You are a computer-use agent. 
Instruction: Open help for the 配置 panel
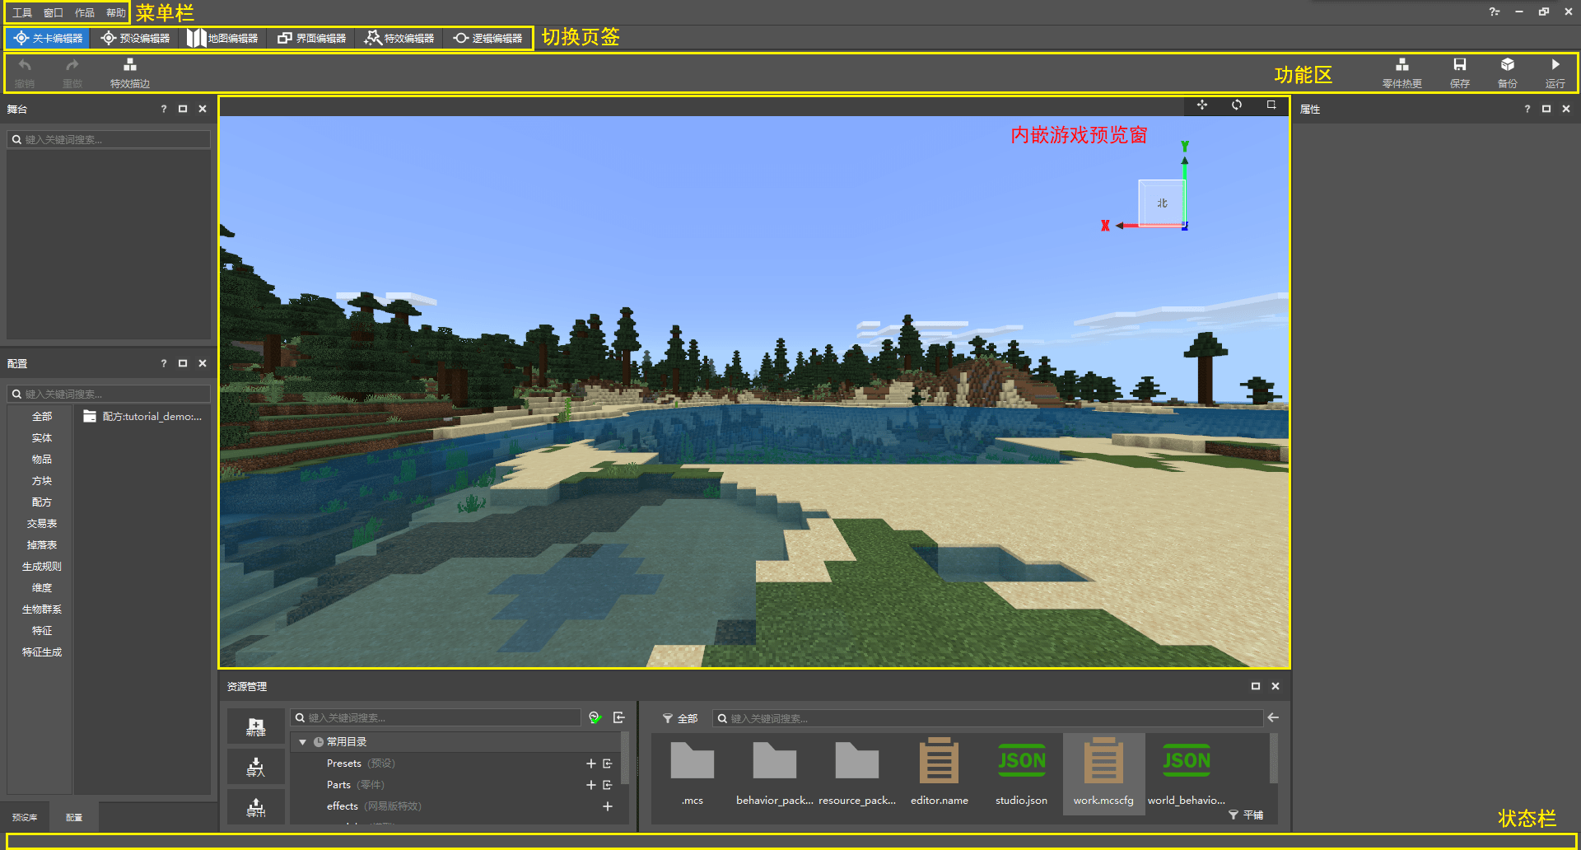point(164,363)
